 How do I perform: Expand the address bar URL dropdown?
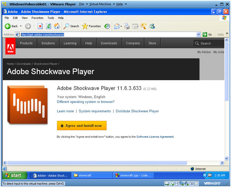pos(198,35)
